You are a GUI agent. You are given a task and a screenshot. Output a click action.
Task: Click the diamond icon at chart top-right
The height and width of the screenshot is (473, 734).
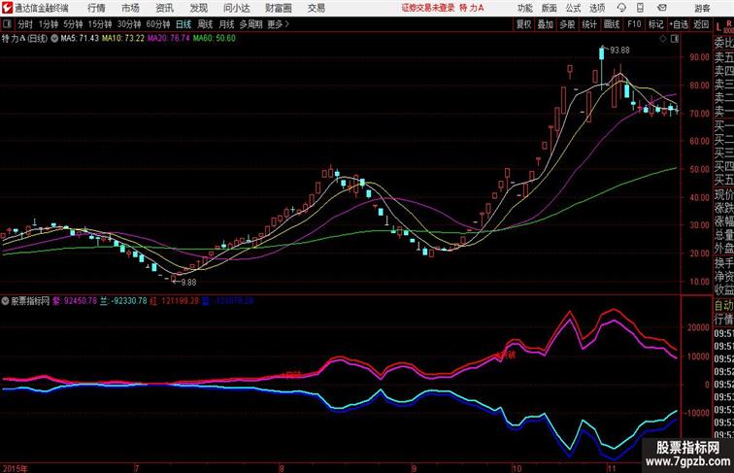pyautogui.click(x=663, y=40)
